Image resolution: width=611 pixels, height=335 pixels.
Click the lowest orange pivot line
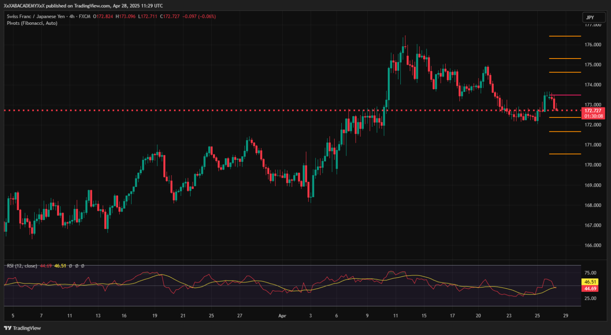(565, 154)
